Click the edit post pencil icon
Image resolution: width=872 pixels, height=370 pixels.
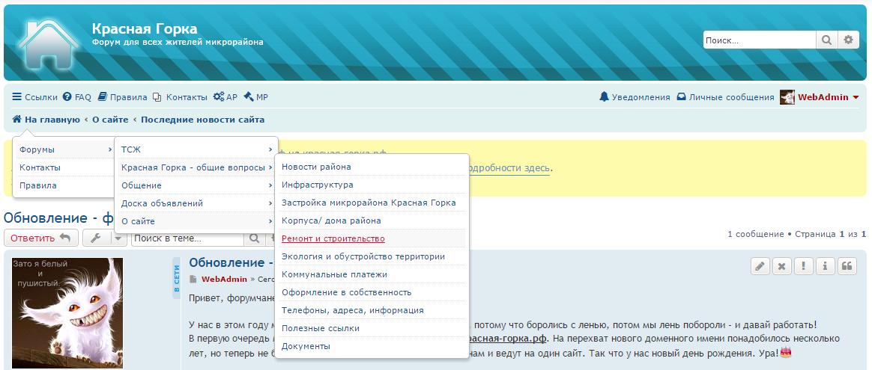pos(760,266)
